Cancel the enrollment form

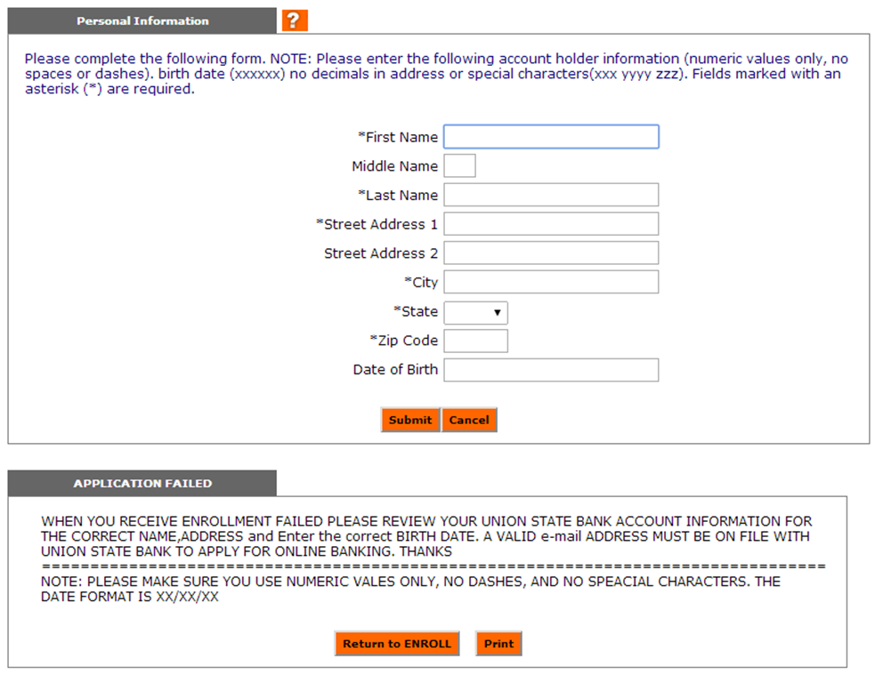pyautogui.click(x=469, y=420)
